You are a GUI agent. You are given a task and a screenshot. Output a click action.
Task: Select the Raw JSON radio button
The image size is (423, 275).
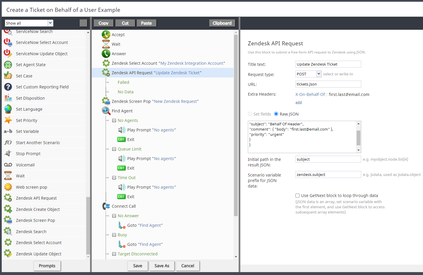[276, 114]
